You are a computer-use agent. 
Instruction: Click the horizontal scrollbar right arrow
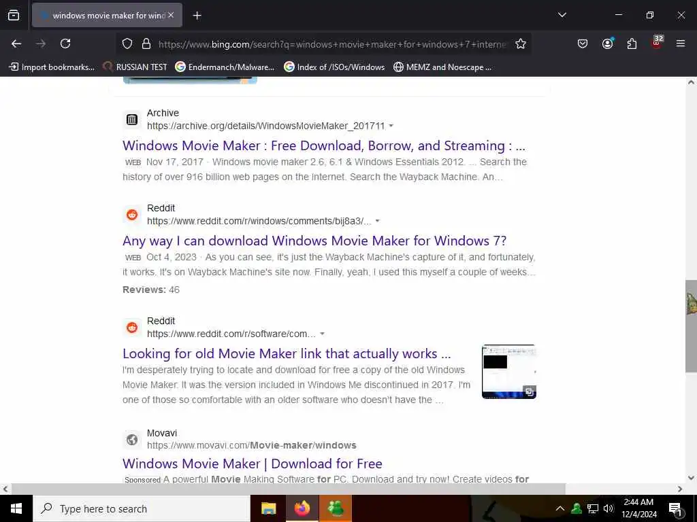click(680, 489)
